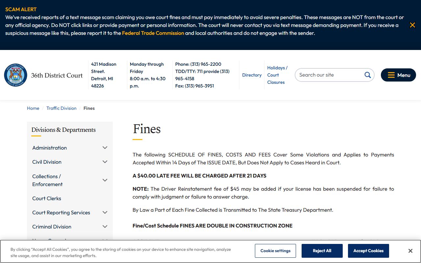The image size is (421, 263).
Task: Click Reject All cookies button
Action: pos(322,251)
